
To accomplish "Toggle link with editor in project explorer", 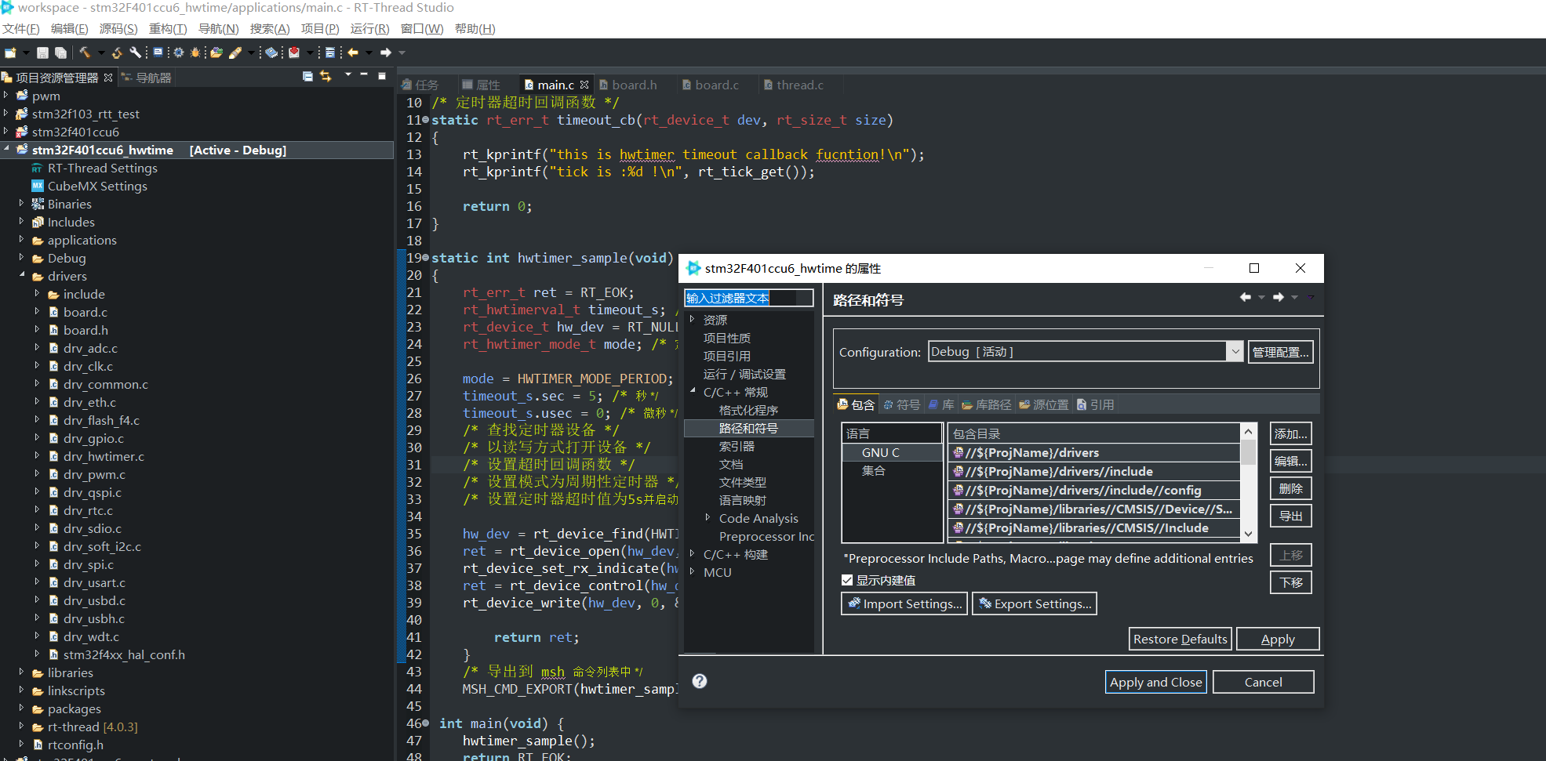I will point(326,76).
